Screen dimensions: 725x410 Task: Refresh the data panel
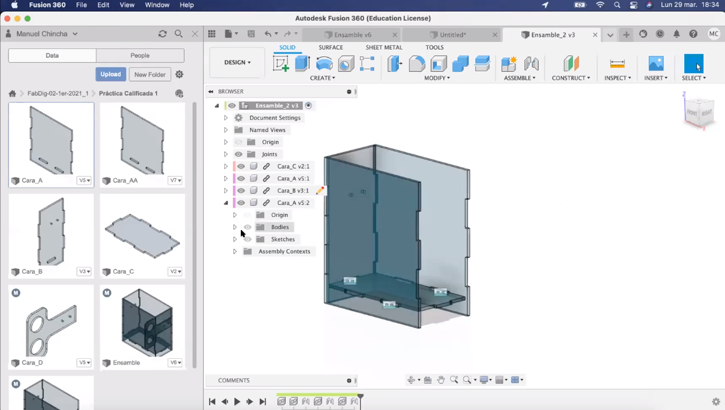pos(163,34)
